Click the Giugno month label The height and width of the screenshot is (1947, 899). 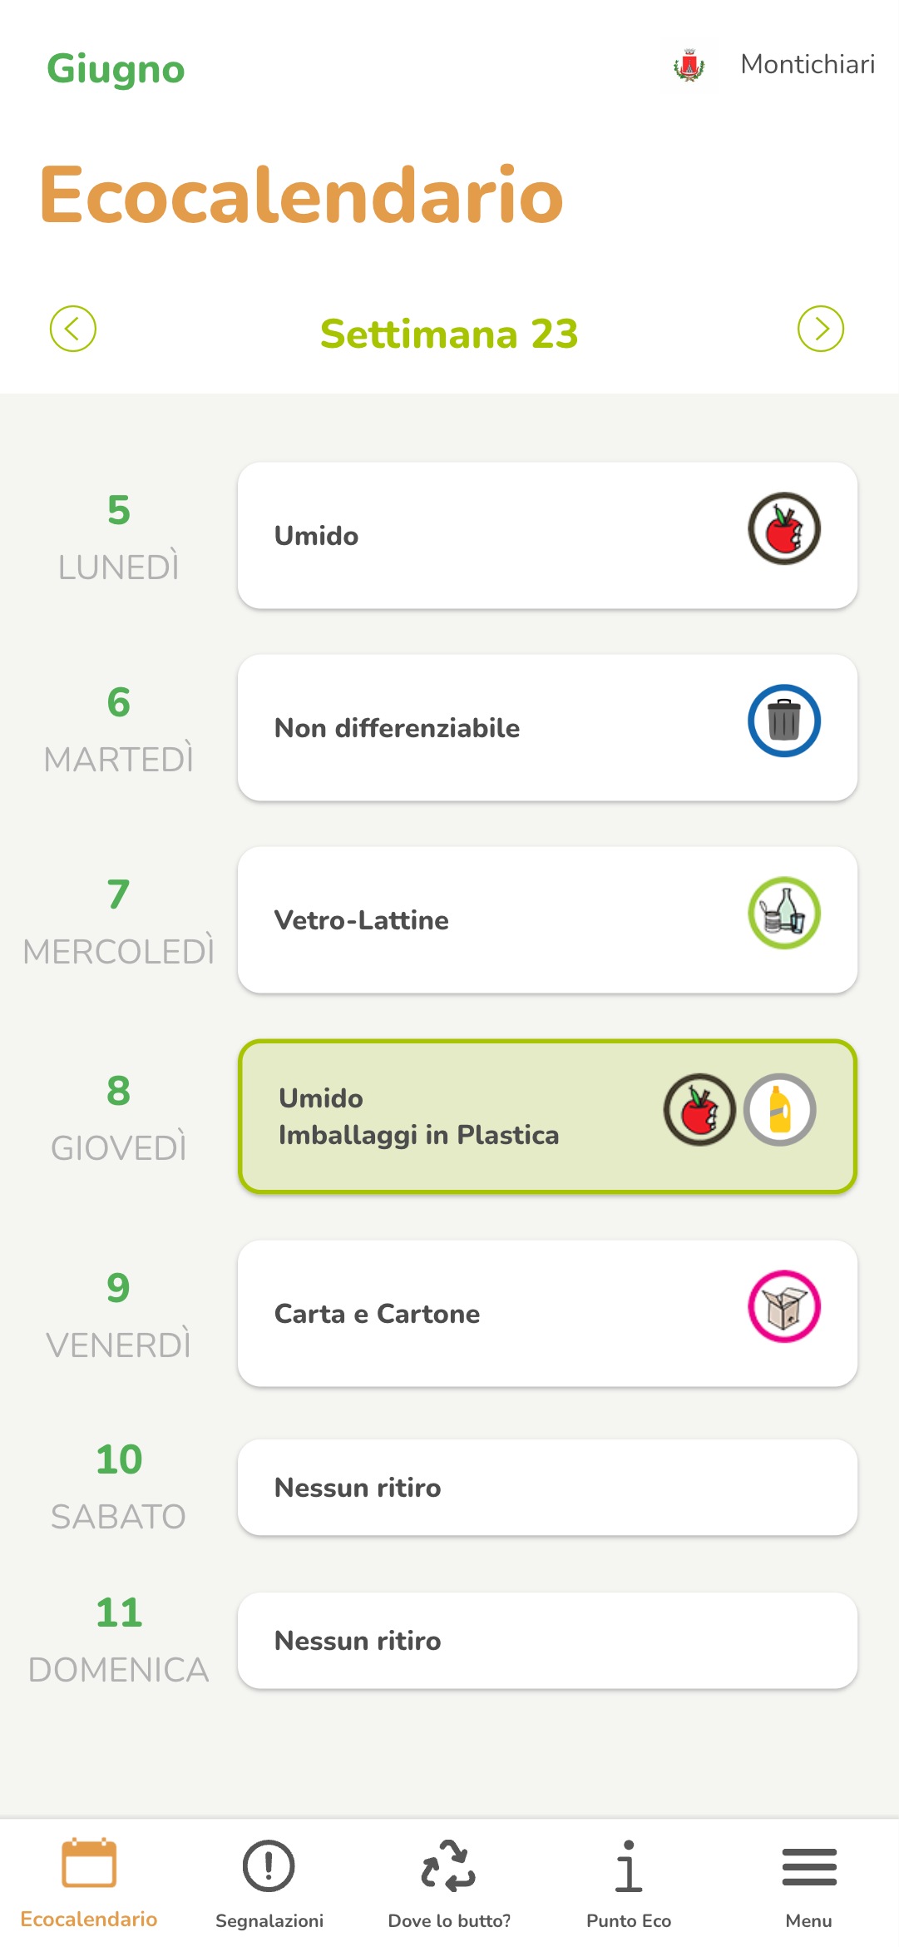(x=116, y=69)
